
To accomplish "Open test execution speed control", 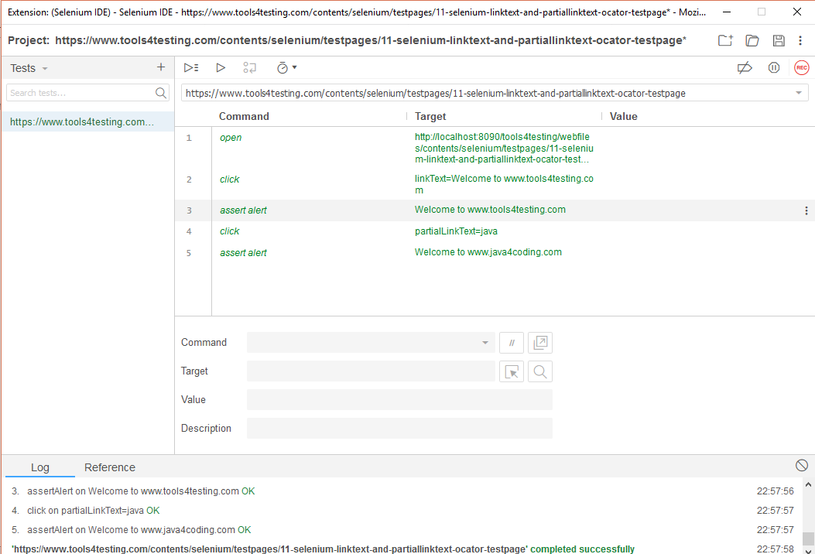I will click(x=286, y=67).
